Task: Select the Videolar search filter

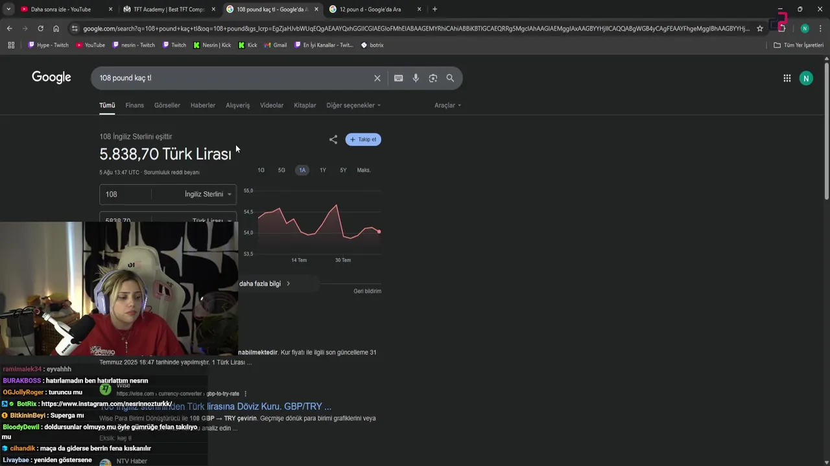Action: point(272,105)
